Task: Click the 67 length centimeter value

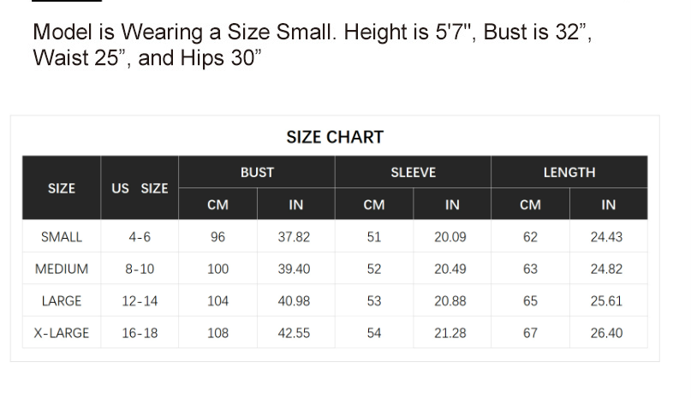Action: point(530,333)
